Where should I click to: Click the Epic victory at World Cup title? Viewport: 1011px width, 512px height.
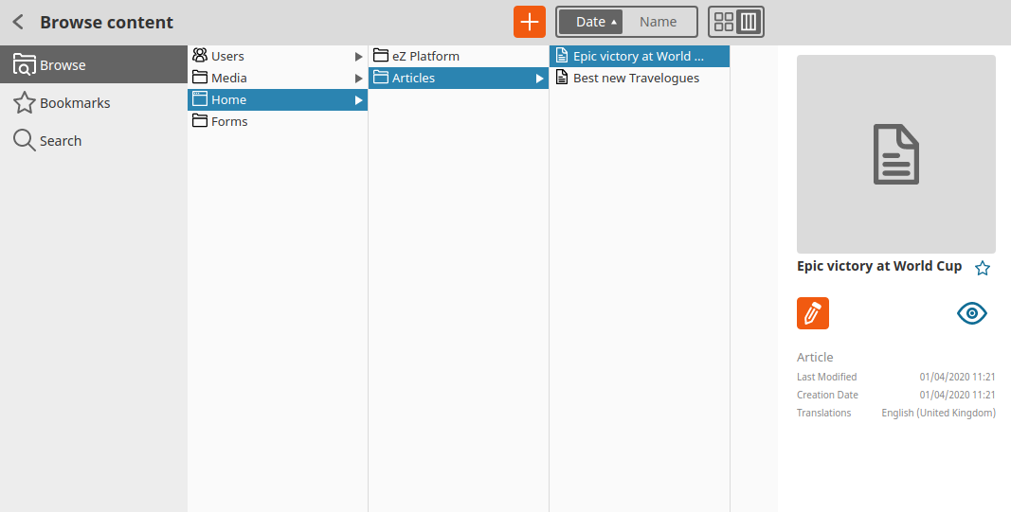coord(879,266)
